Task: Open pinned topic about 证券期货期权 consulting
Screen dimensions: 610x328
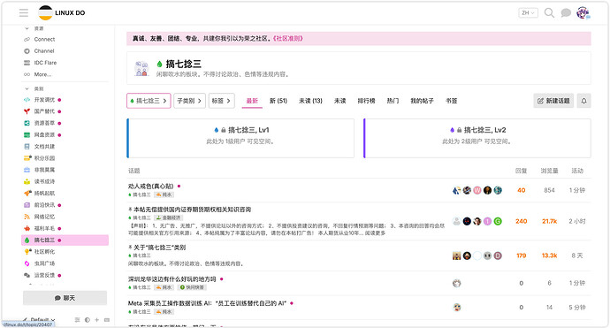Action: 192,210
